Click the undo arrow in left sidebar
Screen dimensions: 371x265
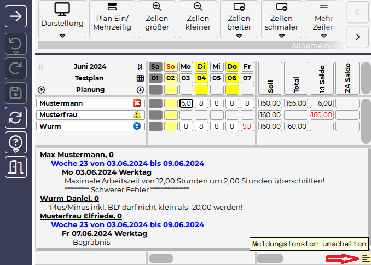click(x=16, y=43)
